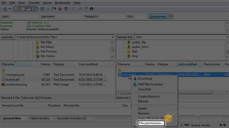
Task: Toggle local directory tree display
Action: point(23,9)
